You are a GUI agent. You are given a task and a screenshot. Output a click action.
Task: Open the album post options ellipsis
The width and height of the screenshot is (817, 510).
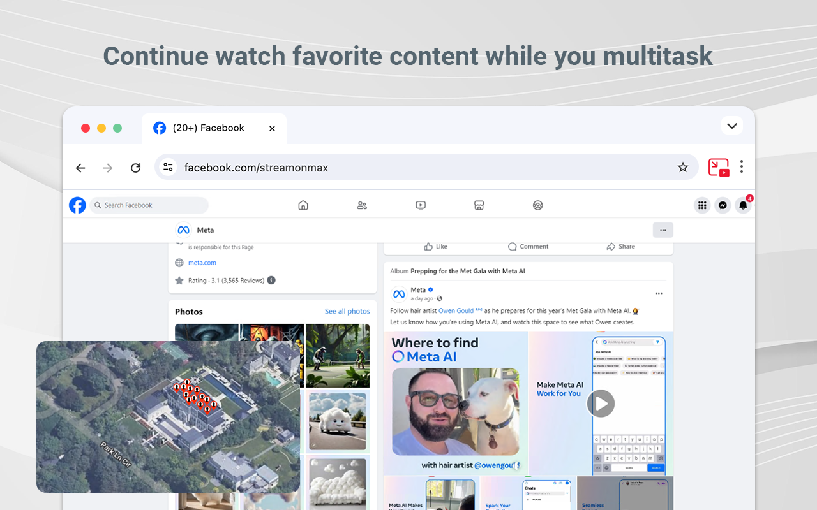[659, 293]
